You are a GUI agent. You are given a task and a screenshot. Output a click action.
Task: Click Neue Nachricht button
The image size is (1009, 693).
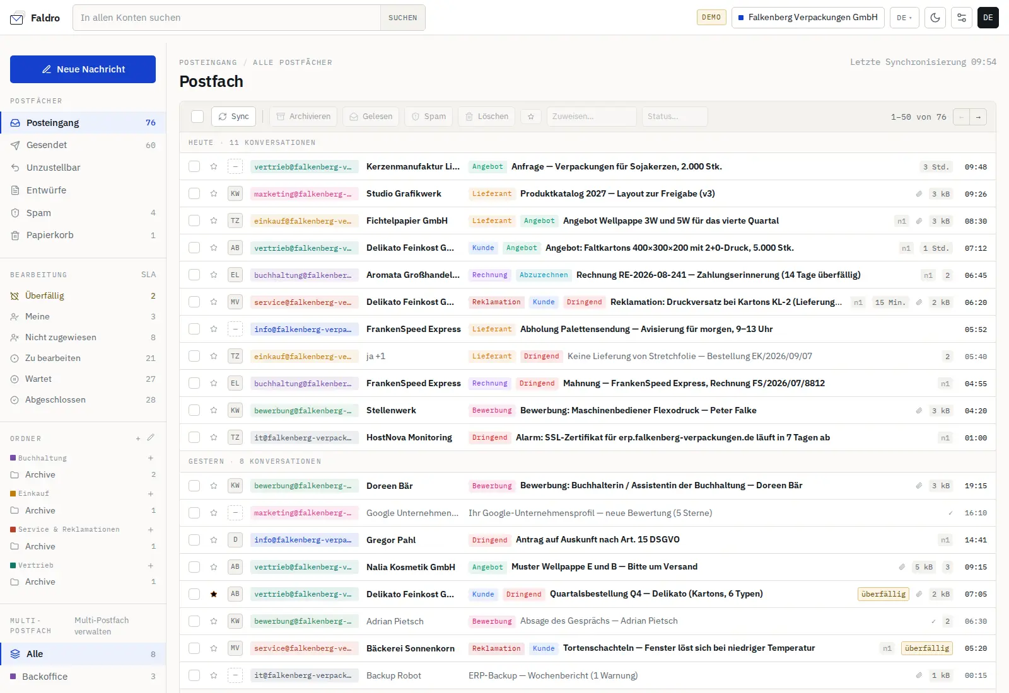[x=83, y=69]
